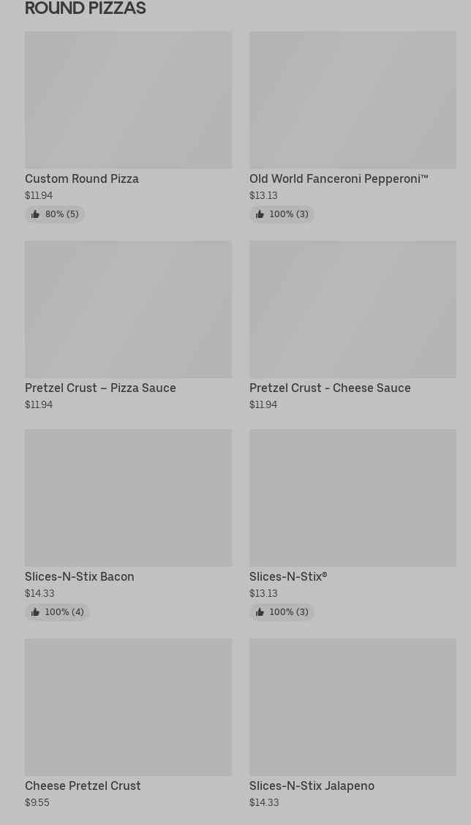
Task: Click thumbs-up icon under Slices-N-Stix®
Action: (260, 612)
